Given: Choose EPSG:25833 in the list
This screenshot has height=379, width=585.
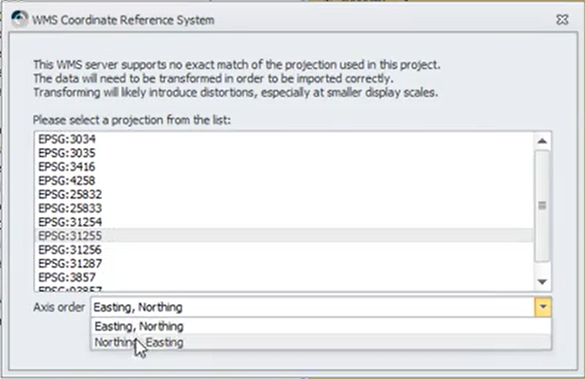Looking at the screenshot, I should (x=283, y=208).
